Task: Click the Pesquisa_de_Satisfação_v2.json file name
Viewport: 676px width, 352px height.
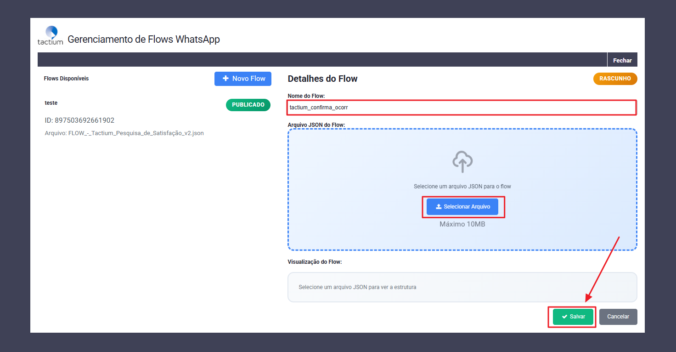Action: (135, 133)
